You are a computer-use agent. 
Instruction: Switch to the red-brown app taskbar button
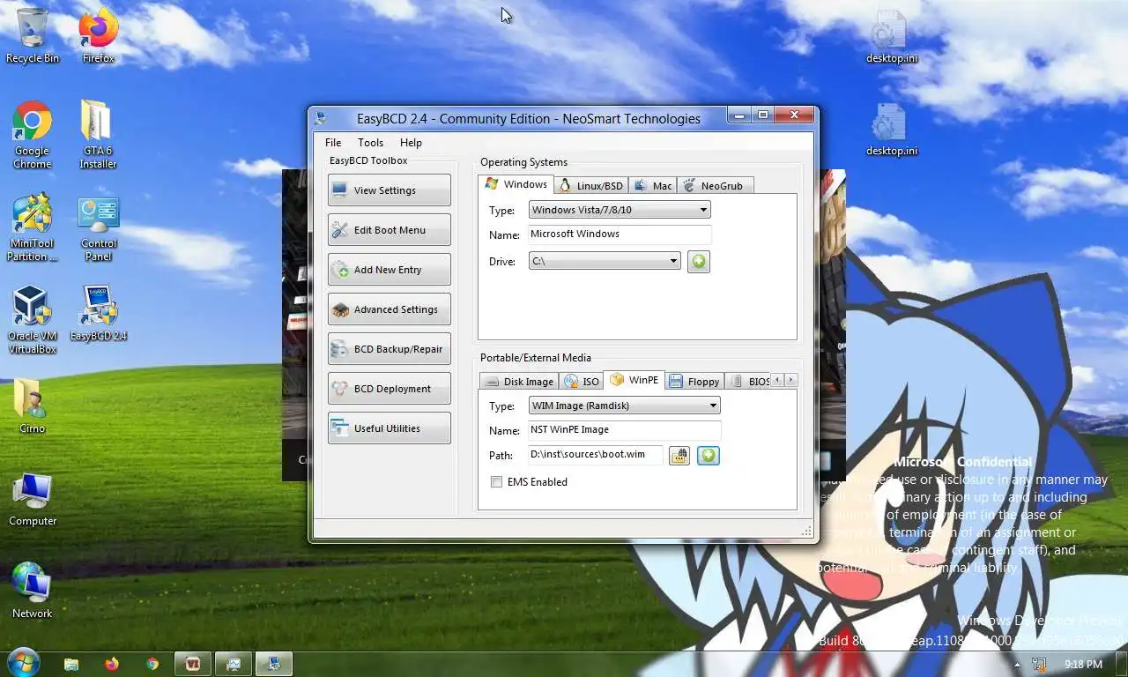pyautogui.click(x=193, y=664)
